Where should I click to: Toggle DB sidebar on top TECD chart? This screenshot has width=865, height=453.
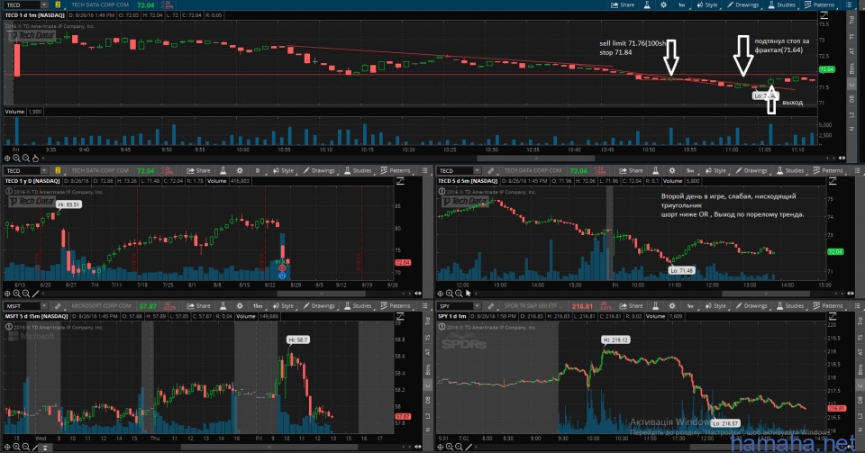click(x=851, y=99)
